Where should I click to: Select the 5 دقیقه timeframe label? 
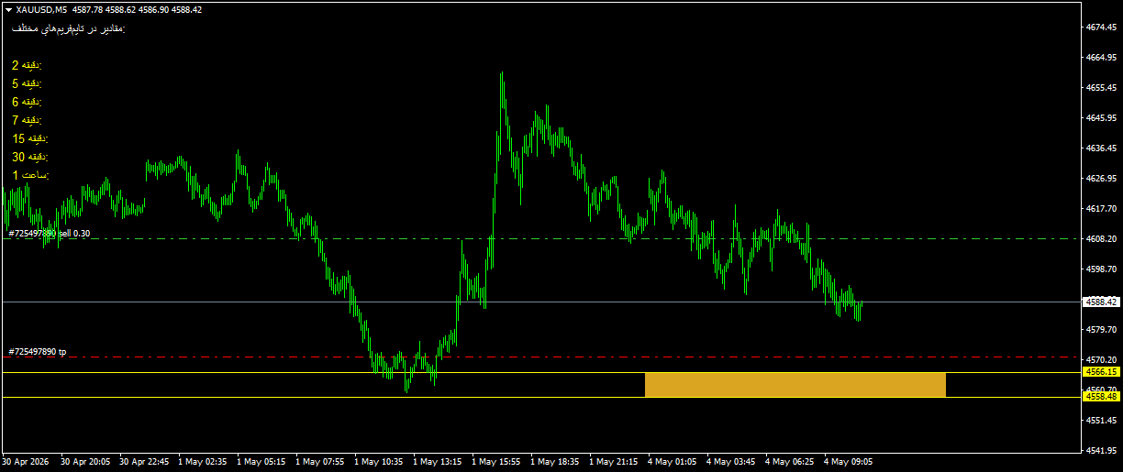(x=27, y=83)
